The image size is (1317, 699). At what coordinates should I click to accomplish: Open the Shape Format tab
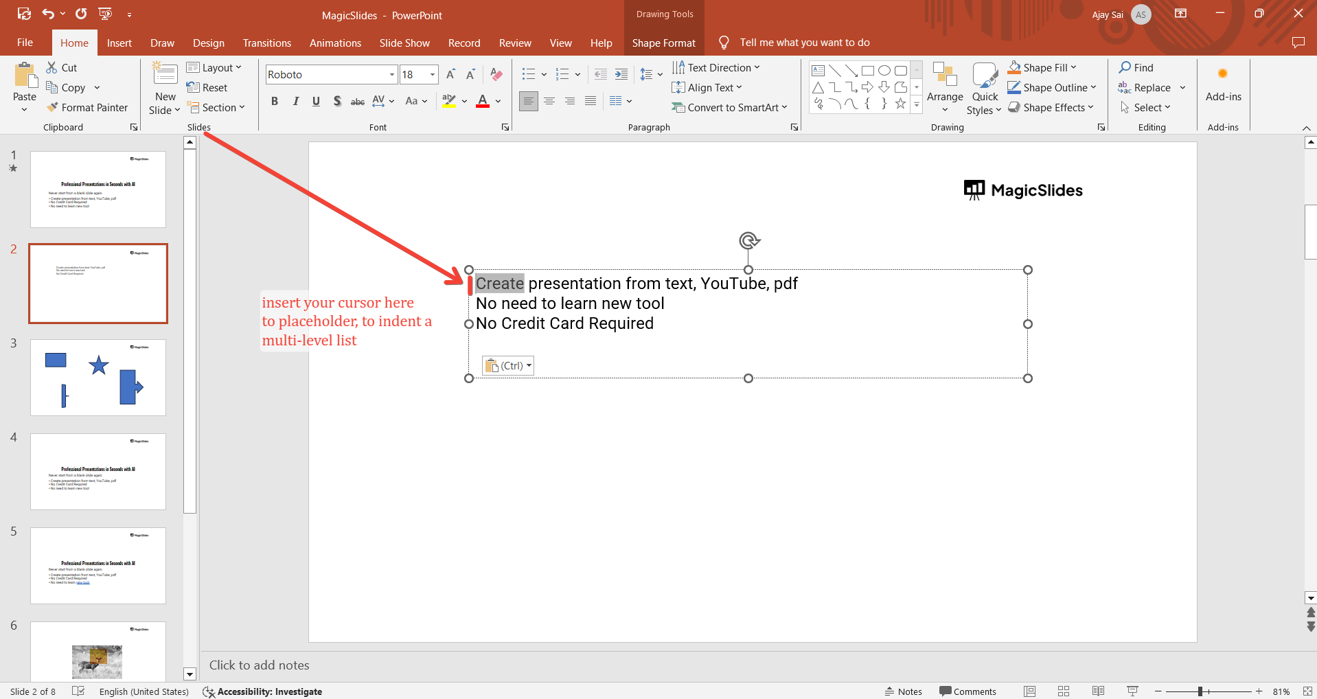[x=663, y=43]
